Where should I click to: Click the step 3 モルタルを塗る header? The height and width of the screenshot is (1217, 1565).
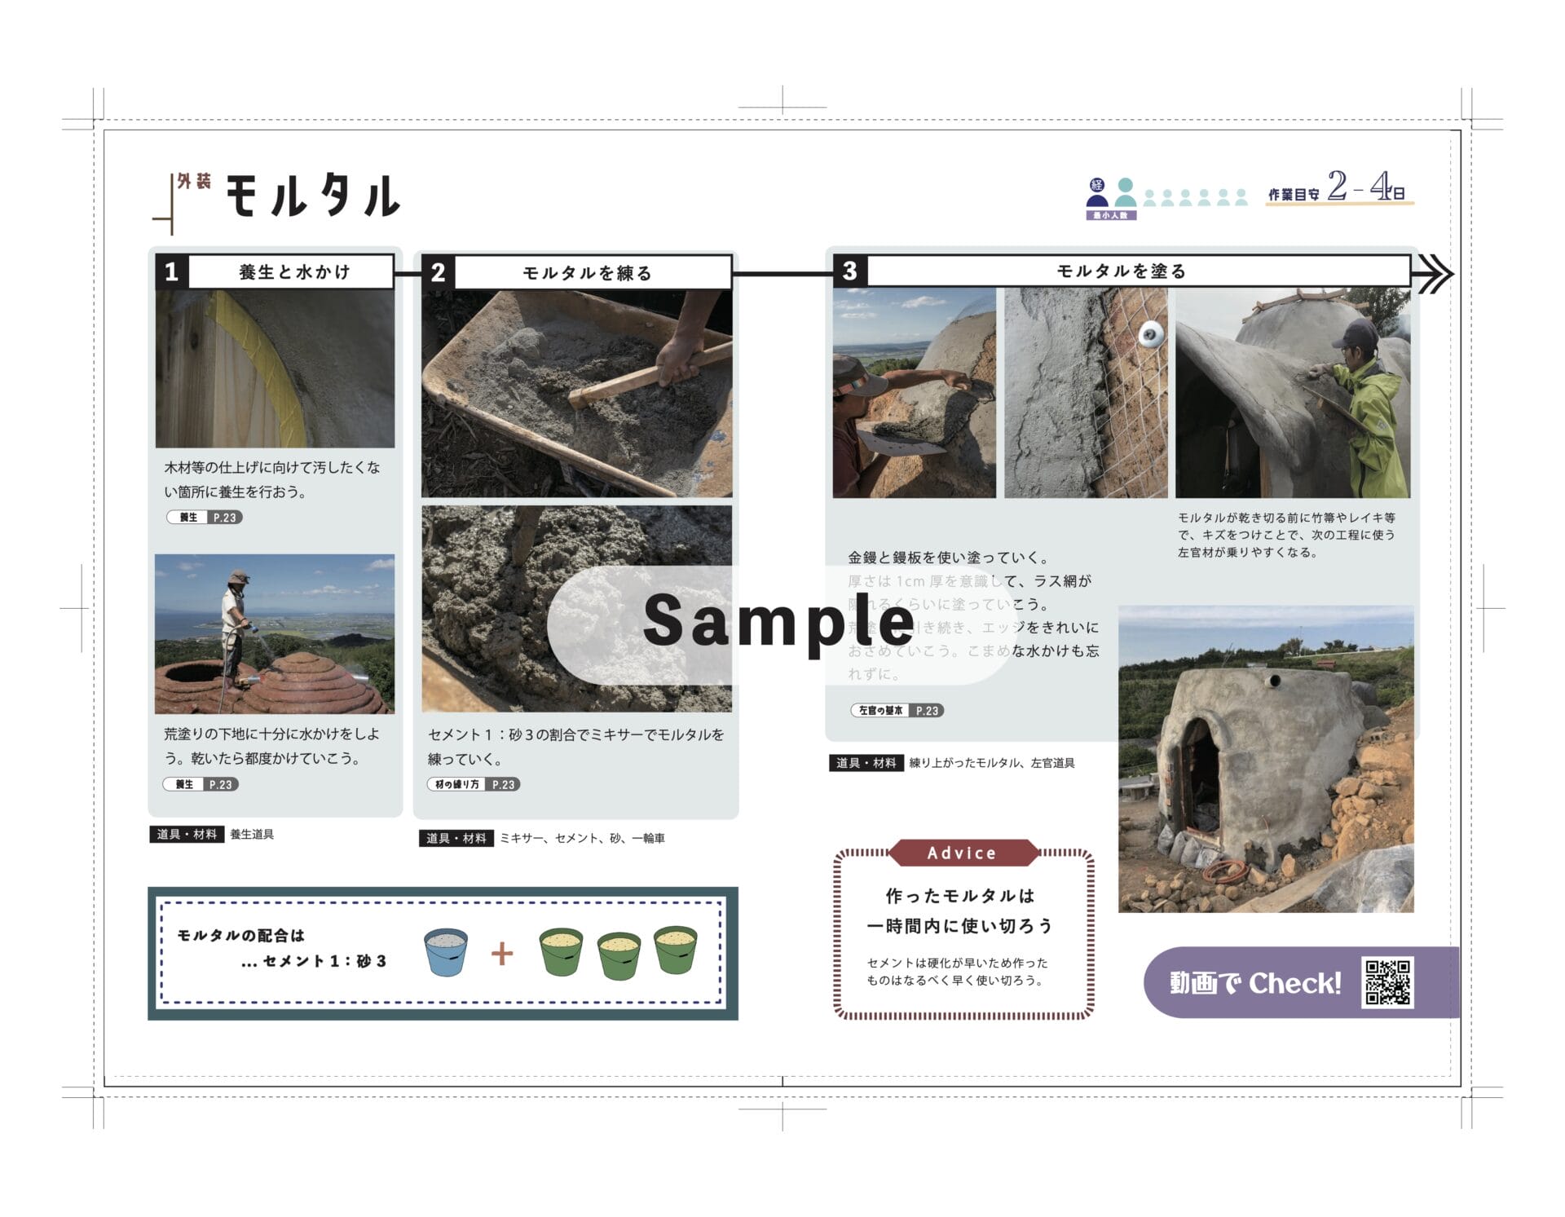[1122, 271]
